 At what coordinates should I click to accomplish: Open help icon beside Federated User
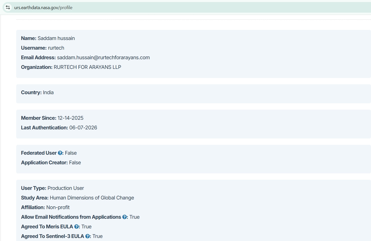(60, 153)
